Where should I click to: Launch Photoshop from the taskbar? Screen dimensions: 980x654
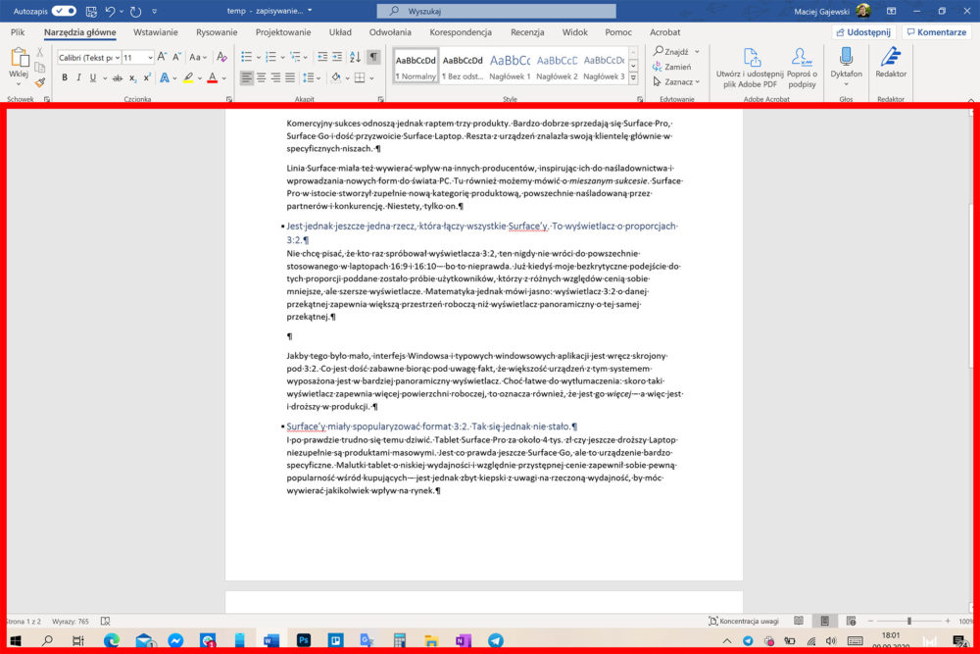304,640
